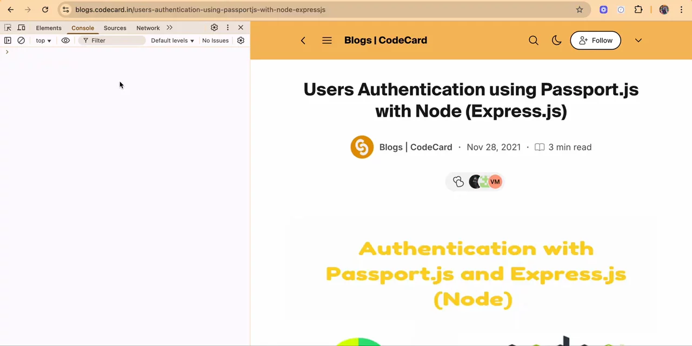Open DevTools settings gear in tab bar
This screenshot has height=346, width=692.
point(214,28)
